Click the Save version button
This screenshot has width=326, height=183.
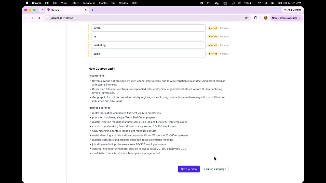tap(189, 169)
